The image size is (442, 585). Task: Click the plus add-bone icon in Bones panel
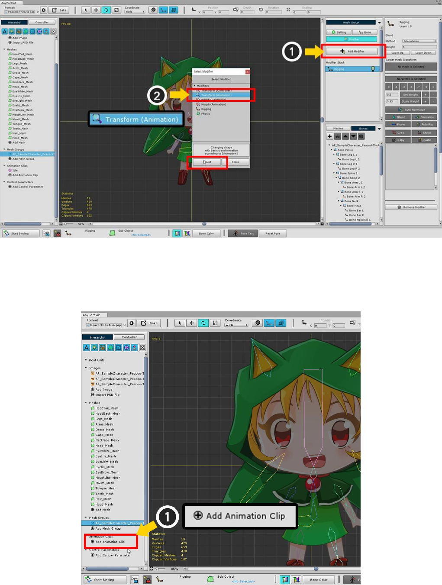tap(330, 136)
